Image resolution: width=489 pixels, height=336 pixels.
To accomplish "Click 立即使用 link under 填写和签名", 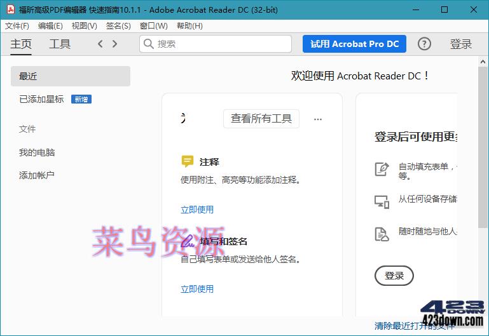I will pos(197,289).
